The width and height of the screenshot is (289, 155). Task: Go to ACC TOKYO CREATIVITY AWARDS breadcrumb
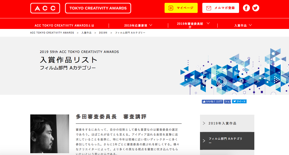52,33
